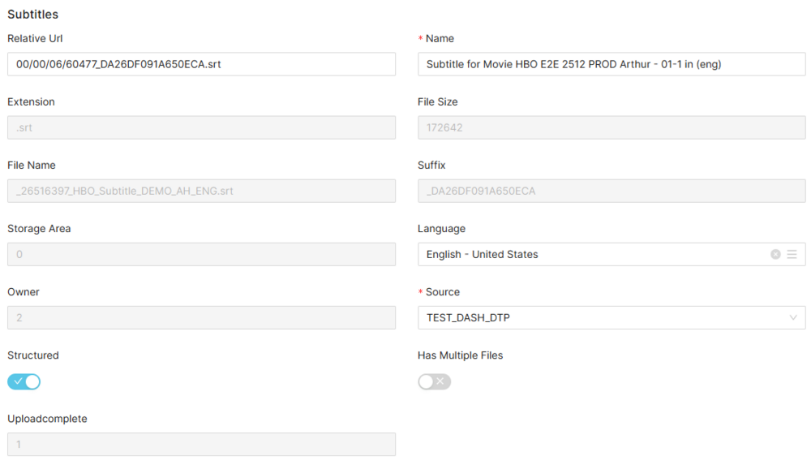Viewport: 811px width, 465px height.
Task: Click the File Name field
Action: (x=201, y=191)
